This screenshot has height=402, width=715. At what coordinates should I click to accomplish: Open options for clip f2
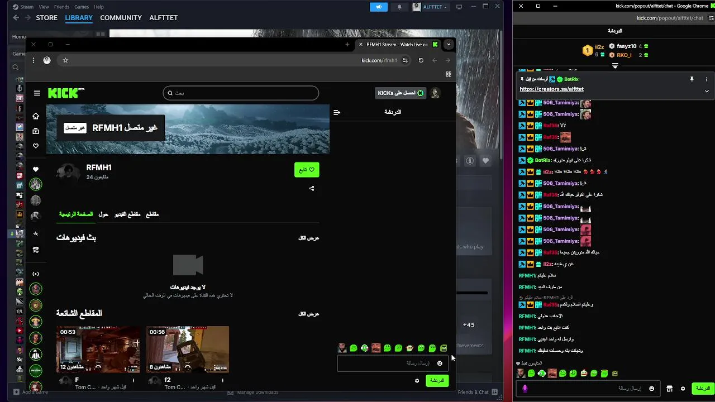coord(222,380)
